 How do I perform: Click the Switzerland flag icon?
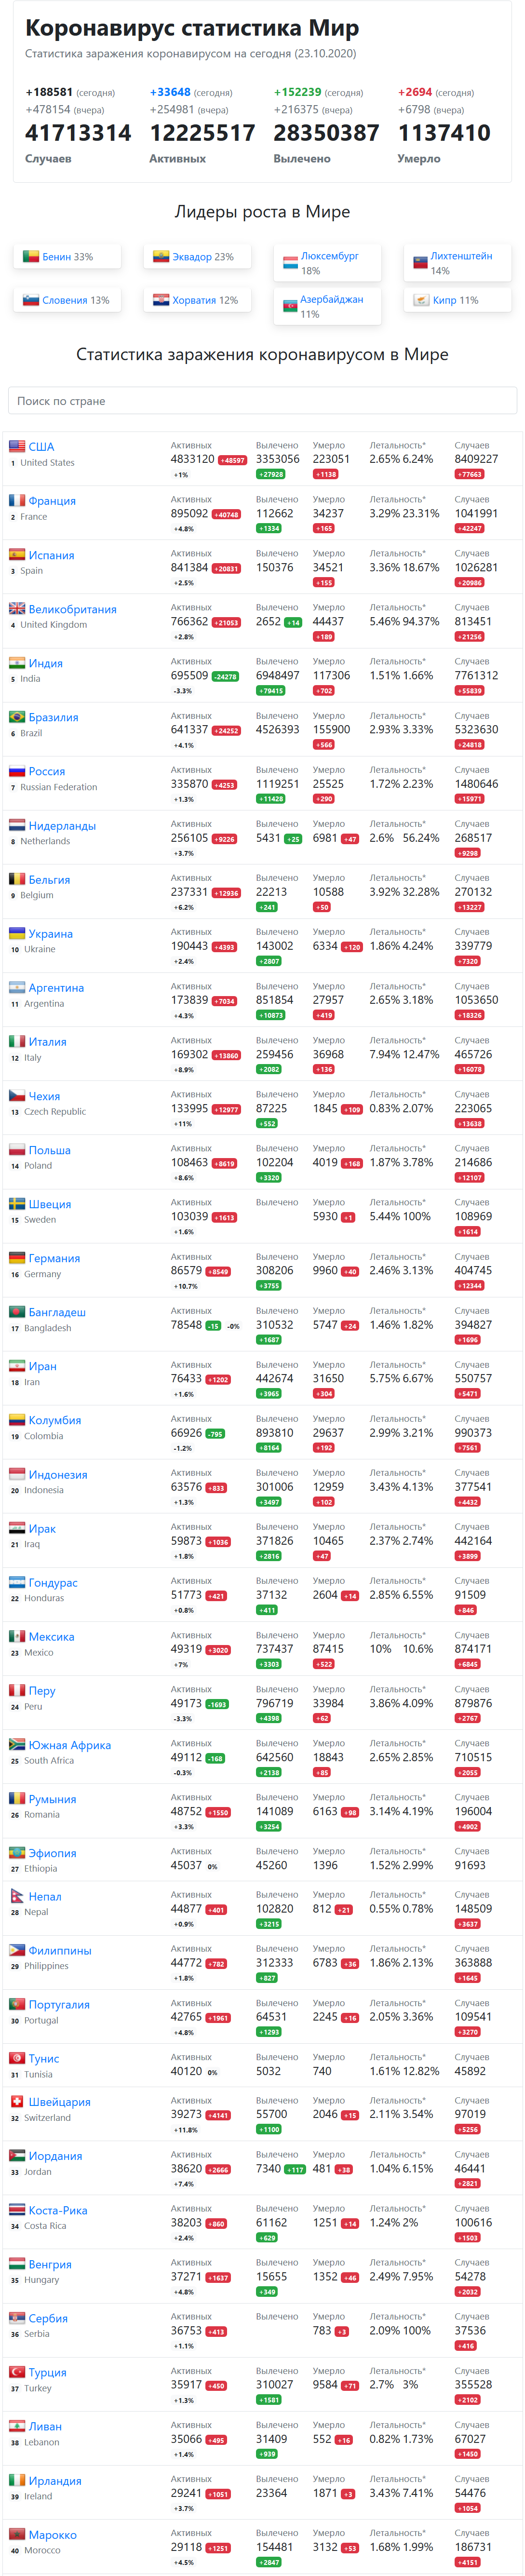[17, 2101]
